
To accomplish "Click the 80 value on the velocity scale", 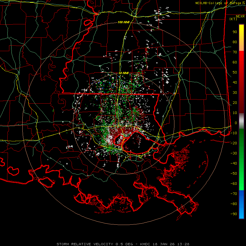I will pos(235,42).
